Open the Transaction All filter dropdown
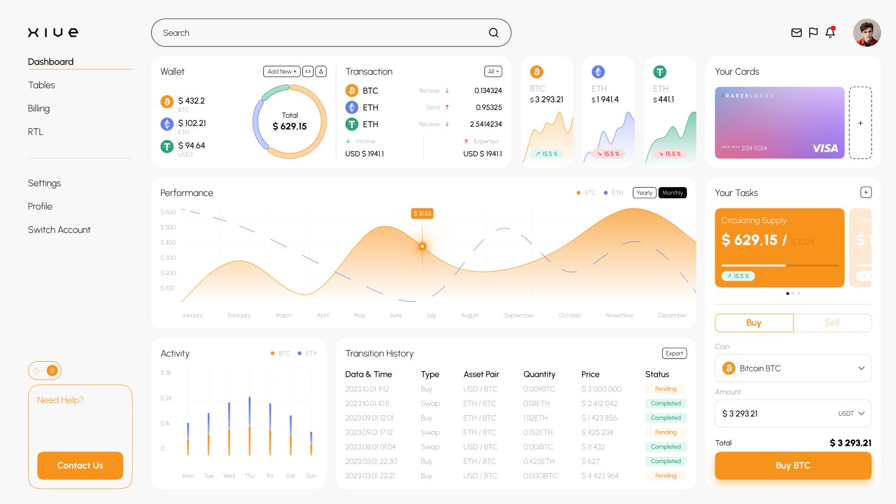The width and height of the screenshot is (896, 504). pyautogui.click(x=493, y=71)
